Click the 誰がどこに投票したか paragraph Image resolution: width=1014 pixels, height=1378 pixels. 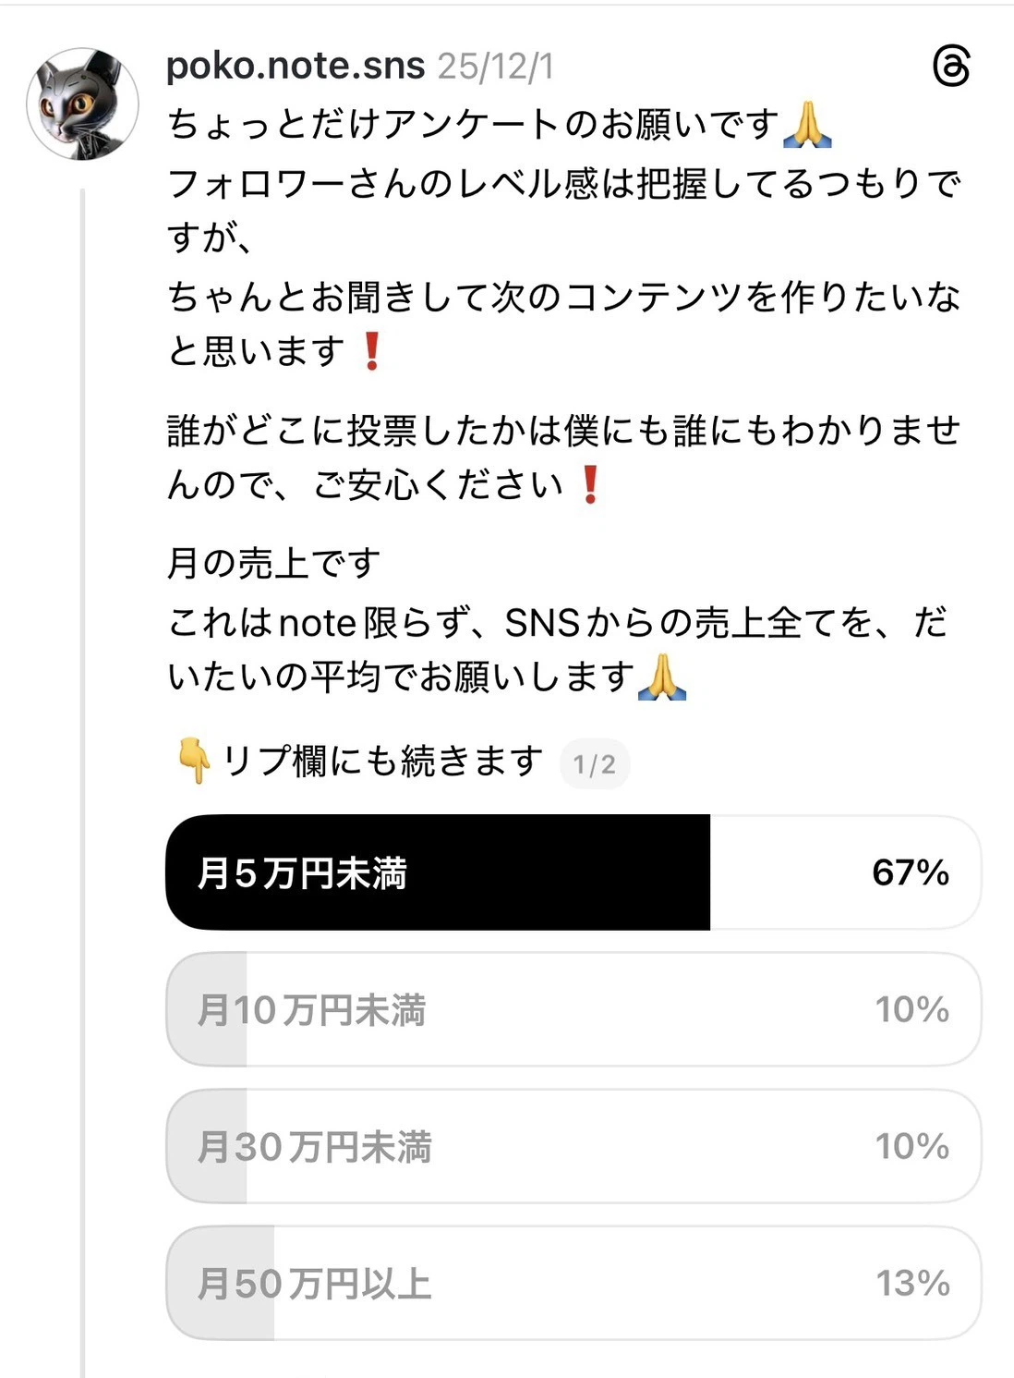pos(563,457)
